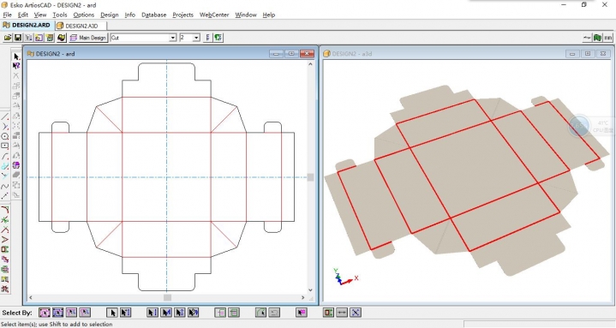The height and width of the screenshot is (328, 616).
Task: Click the mm units icon in top-right toolbar
Action: (x=608, y=38)
